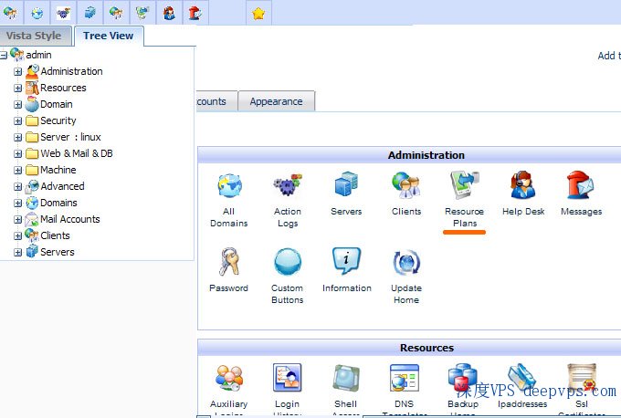
Task: Expand the Web & Mail & DB node
Action: (x=18, y=153)
